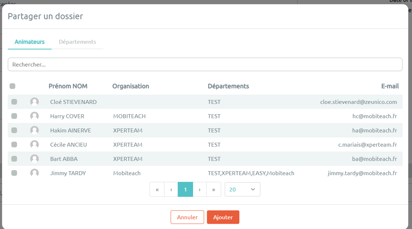This screenshot has height=229, width=412.
Task: Select Harry COVER's checkbox
Action: [x=14, y=116]
